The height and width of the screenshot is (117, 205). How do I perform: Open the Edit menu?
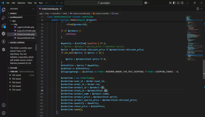[13, 3]
